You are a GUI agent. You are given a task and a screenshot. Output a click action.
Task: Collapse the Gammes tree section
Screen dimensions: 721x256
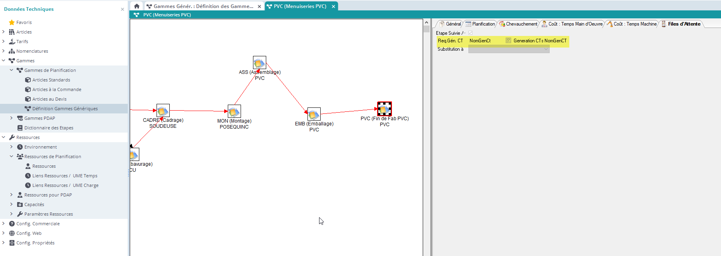click(4, 61)
